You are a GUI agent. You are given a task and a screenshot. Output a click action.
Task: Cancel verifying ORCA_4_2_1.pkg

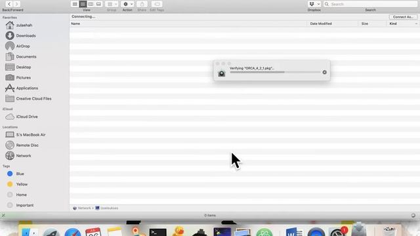324,72
